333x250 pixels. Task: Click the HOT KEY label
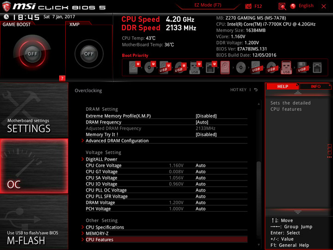(x=238, y=90)
